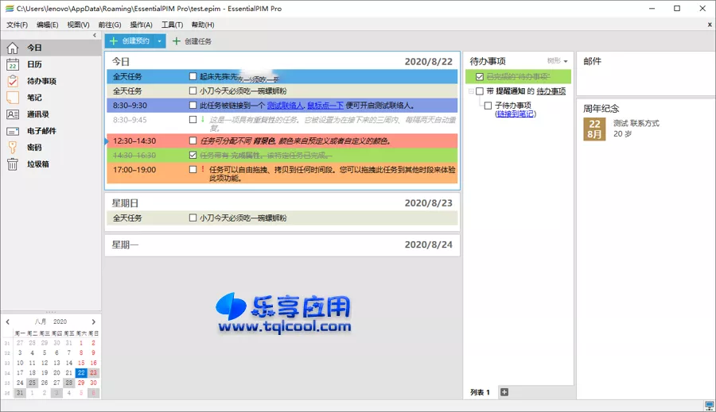Select day 22 in the mini calendar
The width and height of the screenshot is (716, 412).
click(81, 373)
